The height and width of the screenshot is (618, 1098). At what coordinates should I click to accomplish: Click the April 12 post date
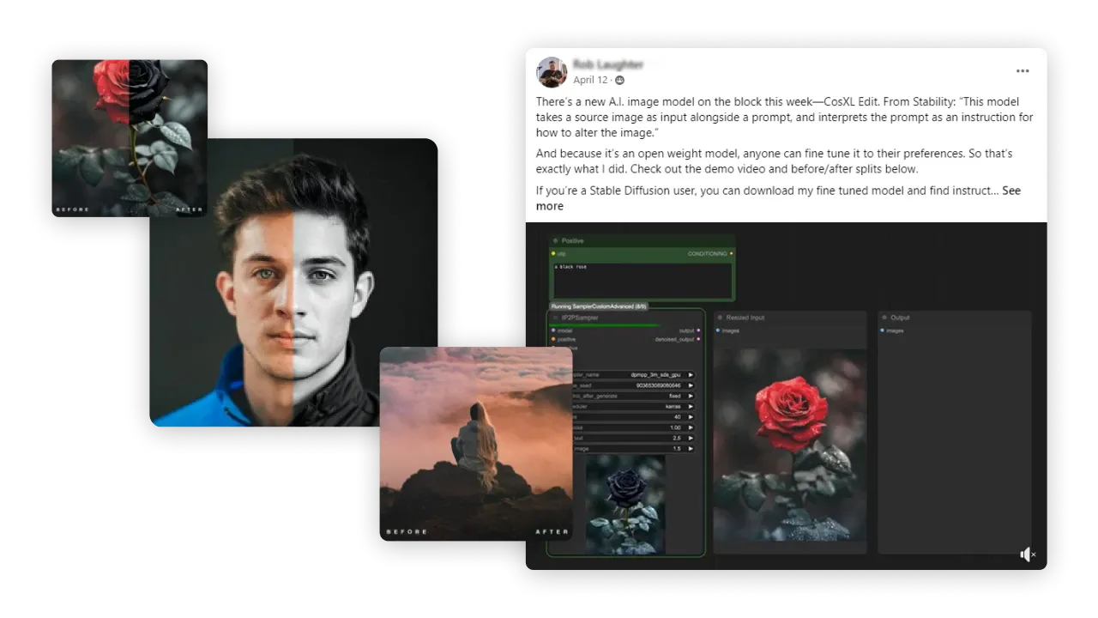click(590, 81)
